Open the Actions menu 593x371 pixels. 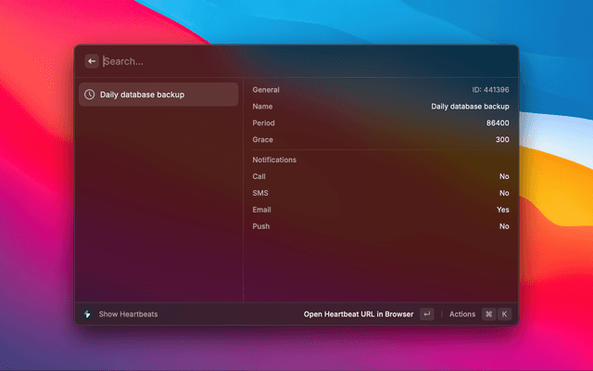(x=461, y=314)
